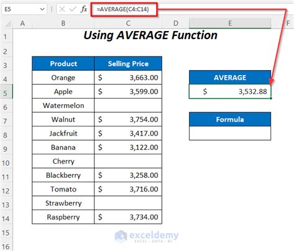Select the 'Cherry' cell
294x251 pixels.
click(x=63, y=161)
